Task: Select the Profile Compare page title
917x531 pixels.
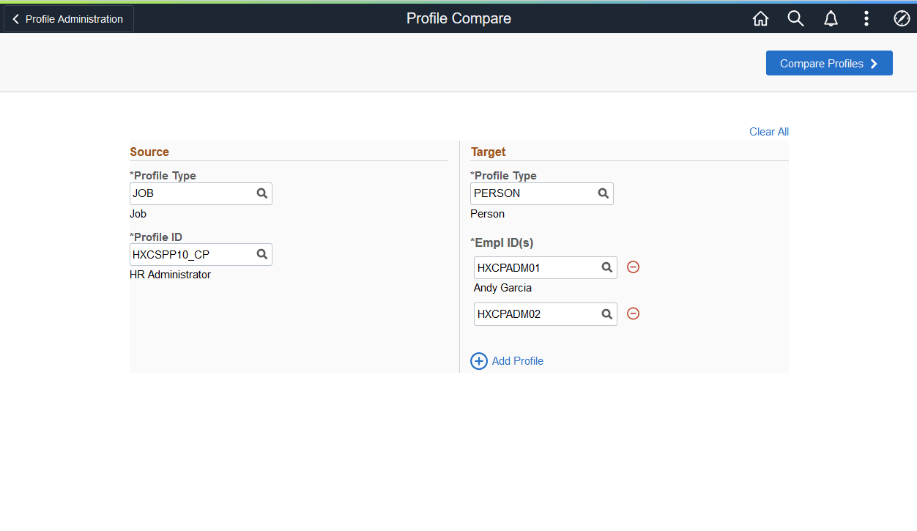Action: (459, 18)
